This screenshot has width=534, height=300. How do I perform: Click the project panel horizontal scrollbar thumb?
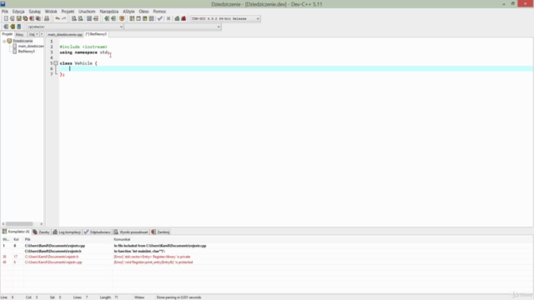pos(19,224)
